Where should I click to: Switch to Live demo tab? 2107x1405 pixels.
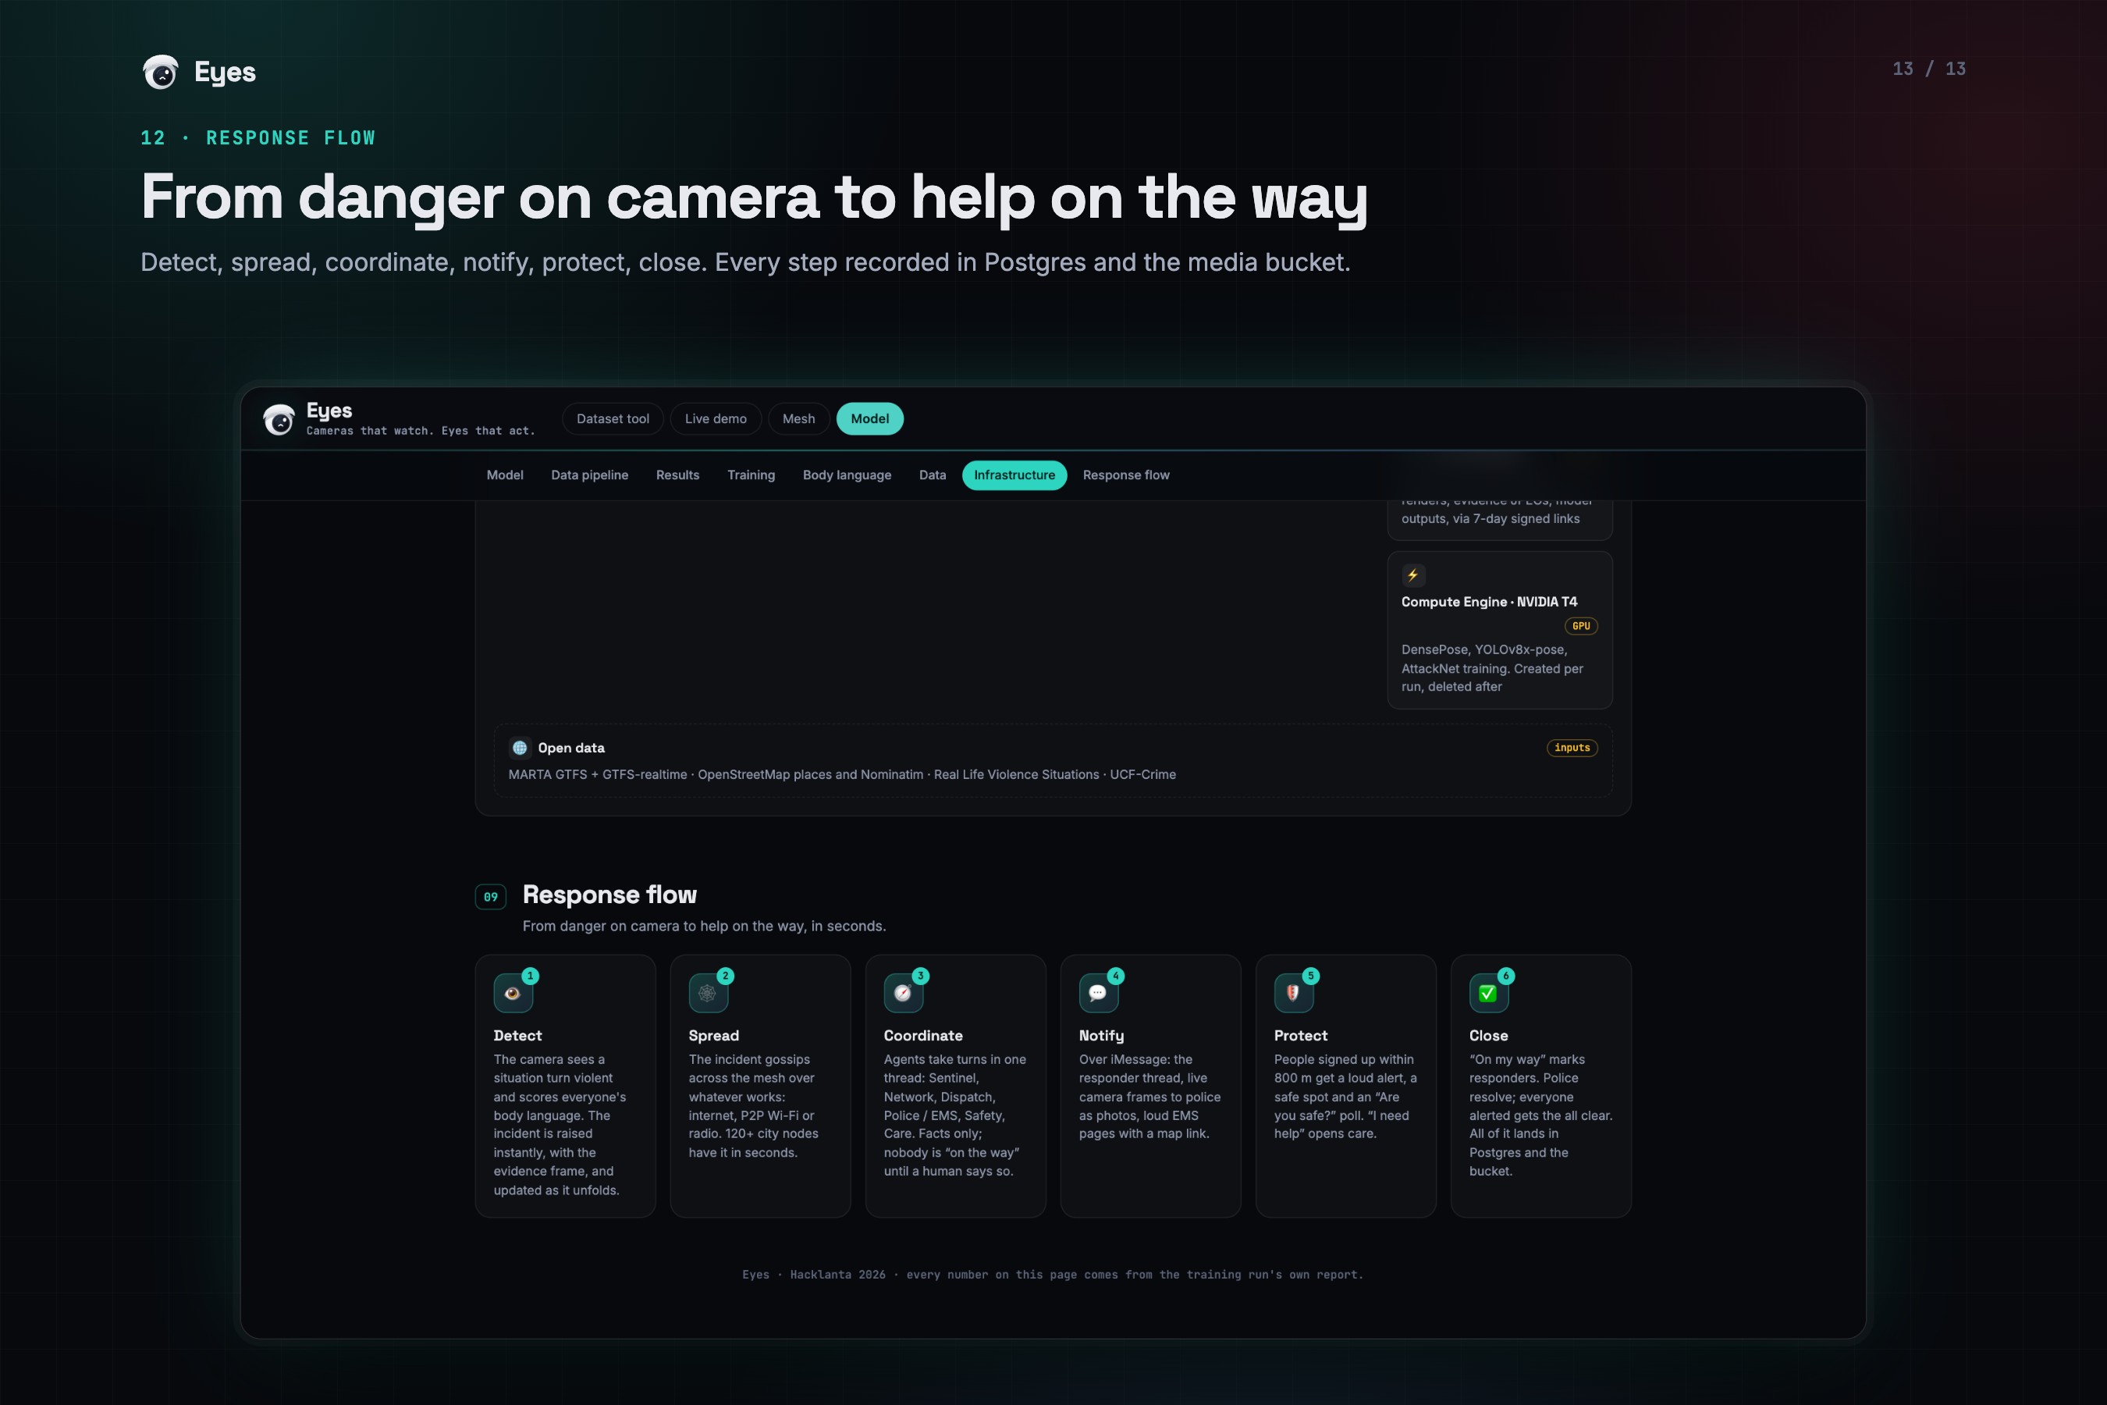(x=716, y=418)
